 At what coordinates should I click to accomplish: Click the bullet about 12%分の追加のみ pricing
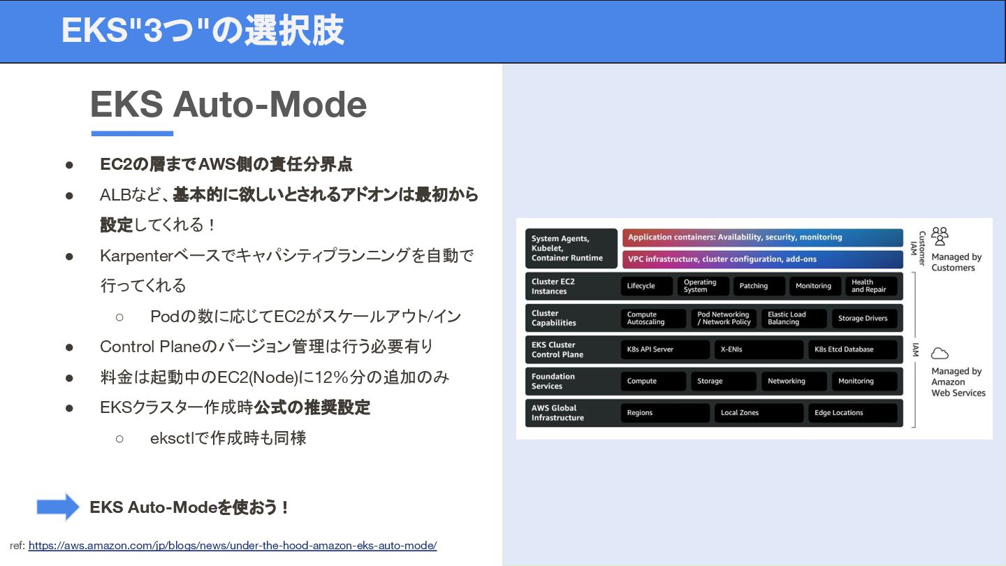tap(275, 377)
